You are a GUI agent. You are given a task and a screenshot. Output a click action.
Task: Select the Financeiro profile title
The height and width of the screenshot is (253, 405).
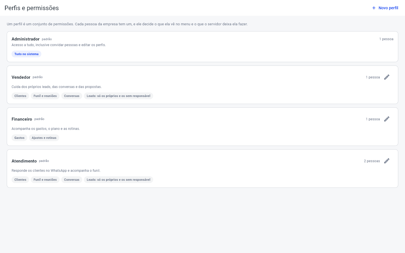point(22,119)
